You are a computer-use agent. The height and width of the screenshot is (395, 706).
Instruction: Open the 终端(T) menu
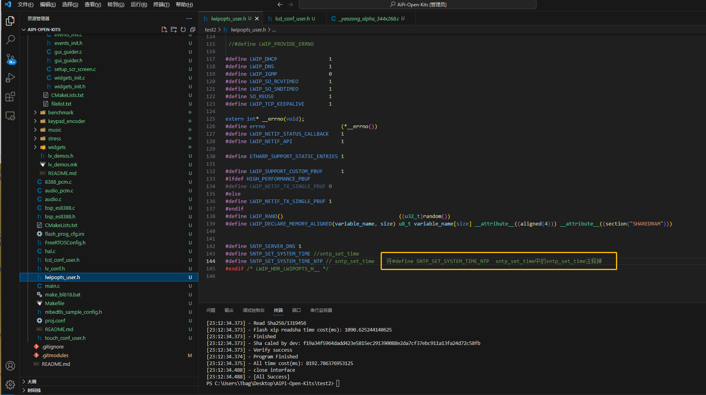point(161,4)
